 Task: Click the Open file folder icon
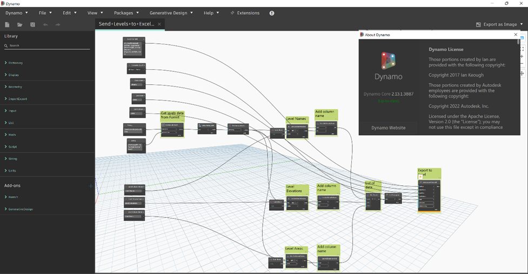[x=20, y=25]
